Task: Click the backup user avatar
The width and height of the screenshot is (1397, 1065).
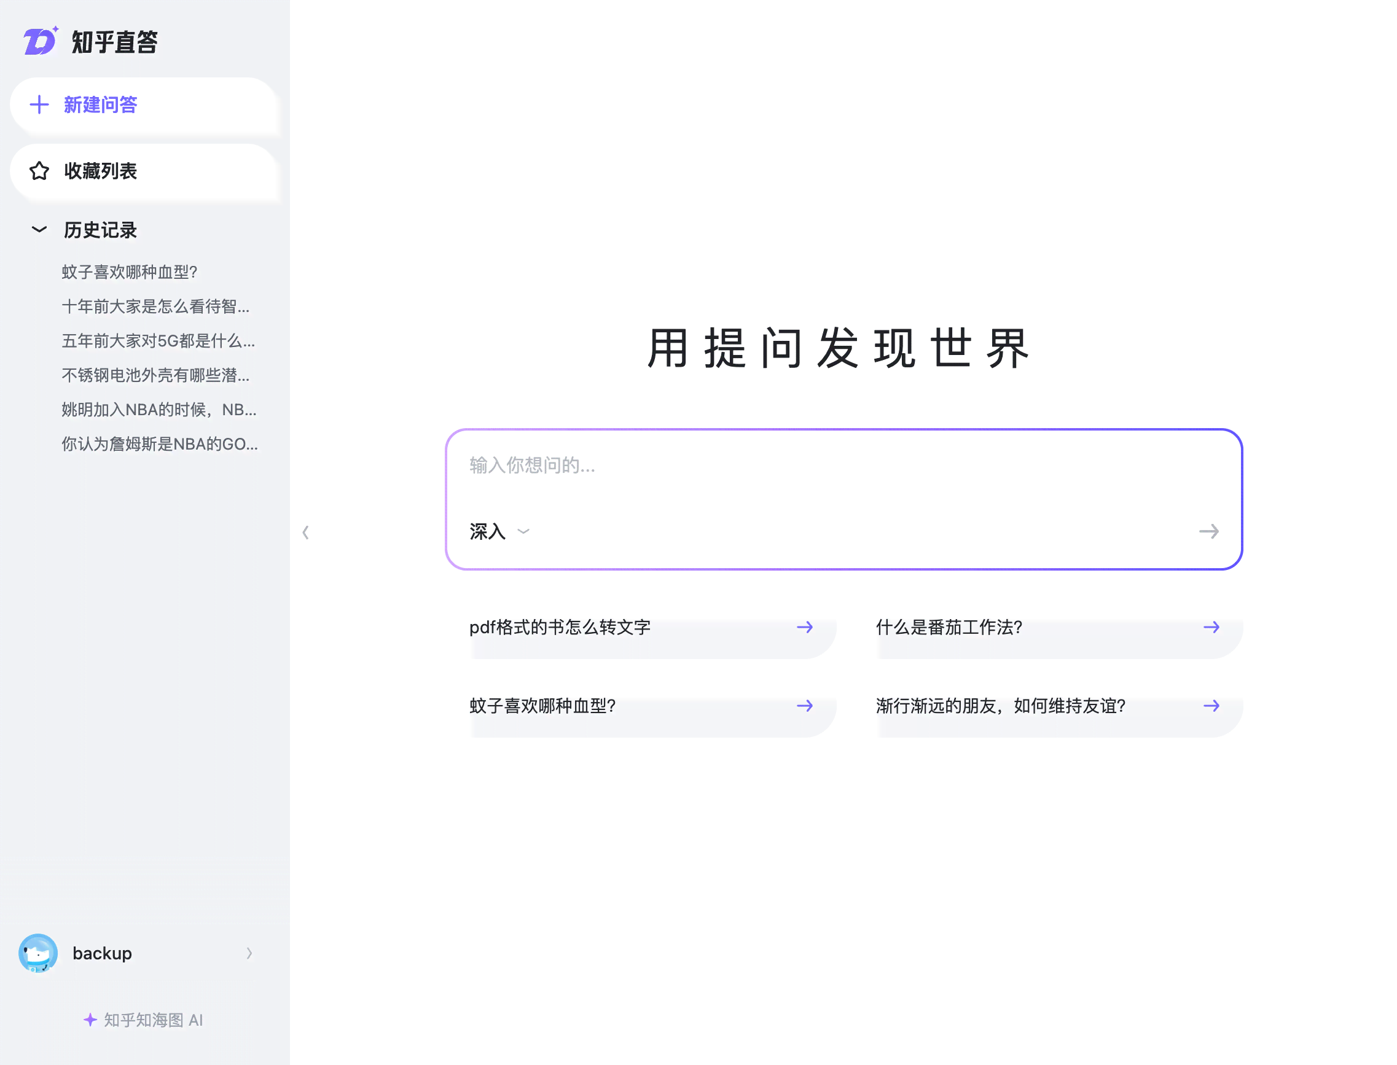Action: pyautogui.click(x=38, y=953)
